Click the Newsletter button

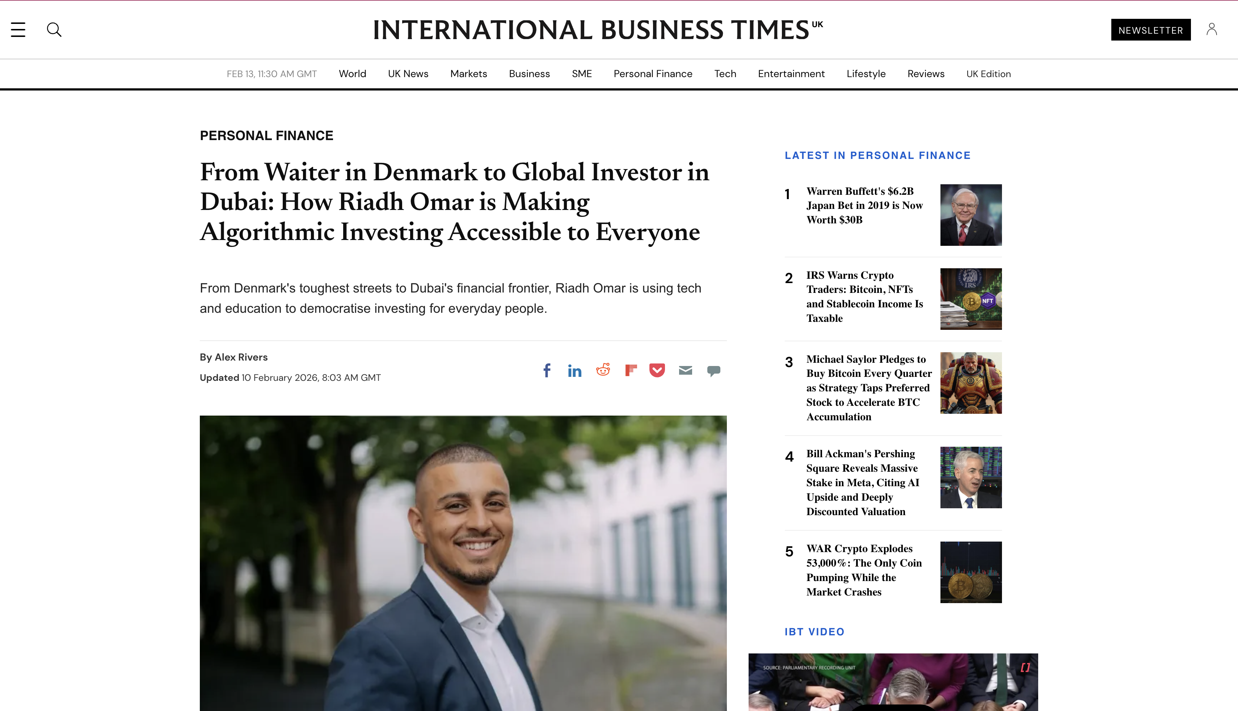pyautogui.click(x=1151, y=30)
